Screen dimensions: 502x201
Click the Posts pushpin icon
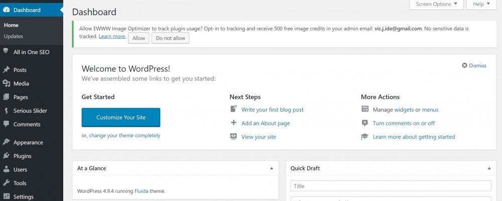tap(6, 69)
